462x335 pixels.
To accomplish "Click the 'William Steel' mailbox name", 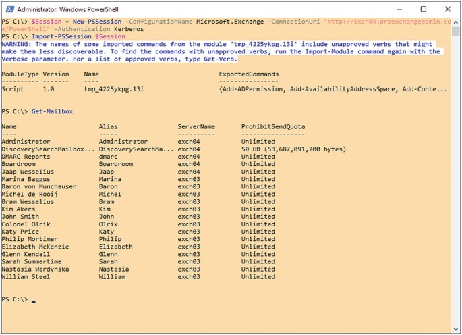I will pos(26,276).
